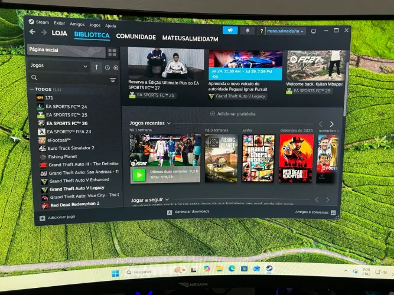394x295 pixels.
Task: Open advanced filter lines icon
Action: [113, 80]
